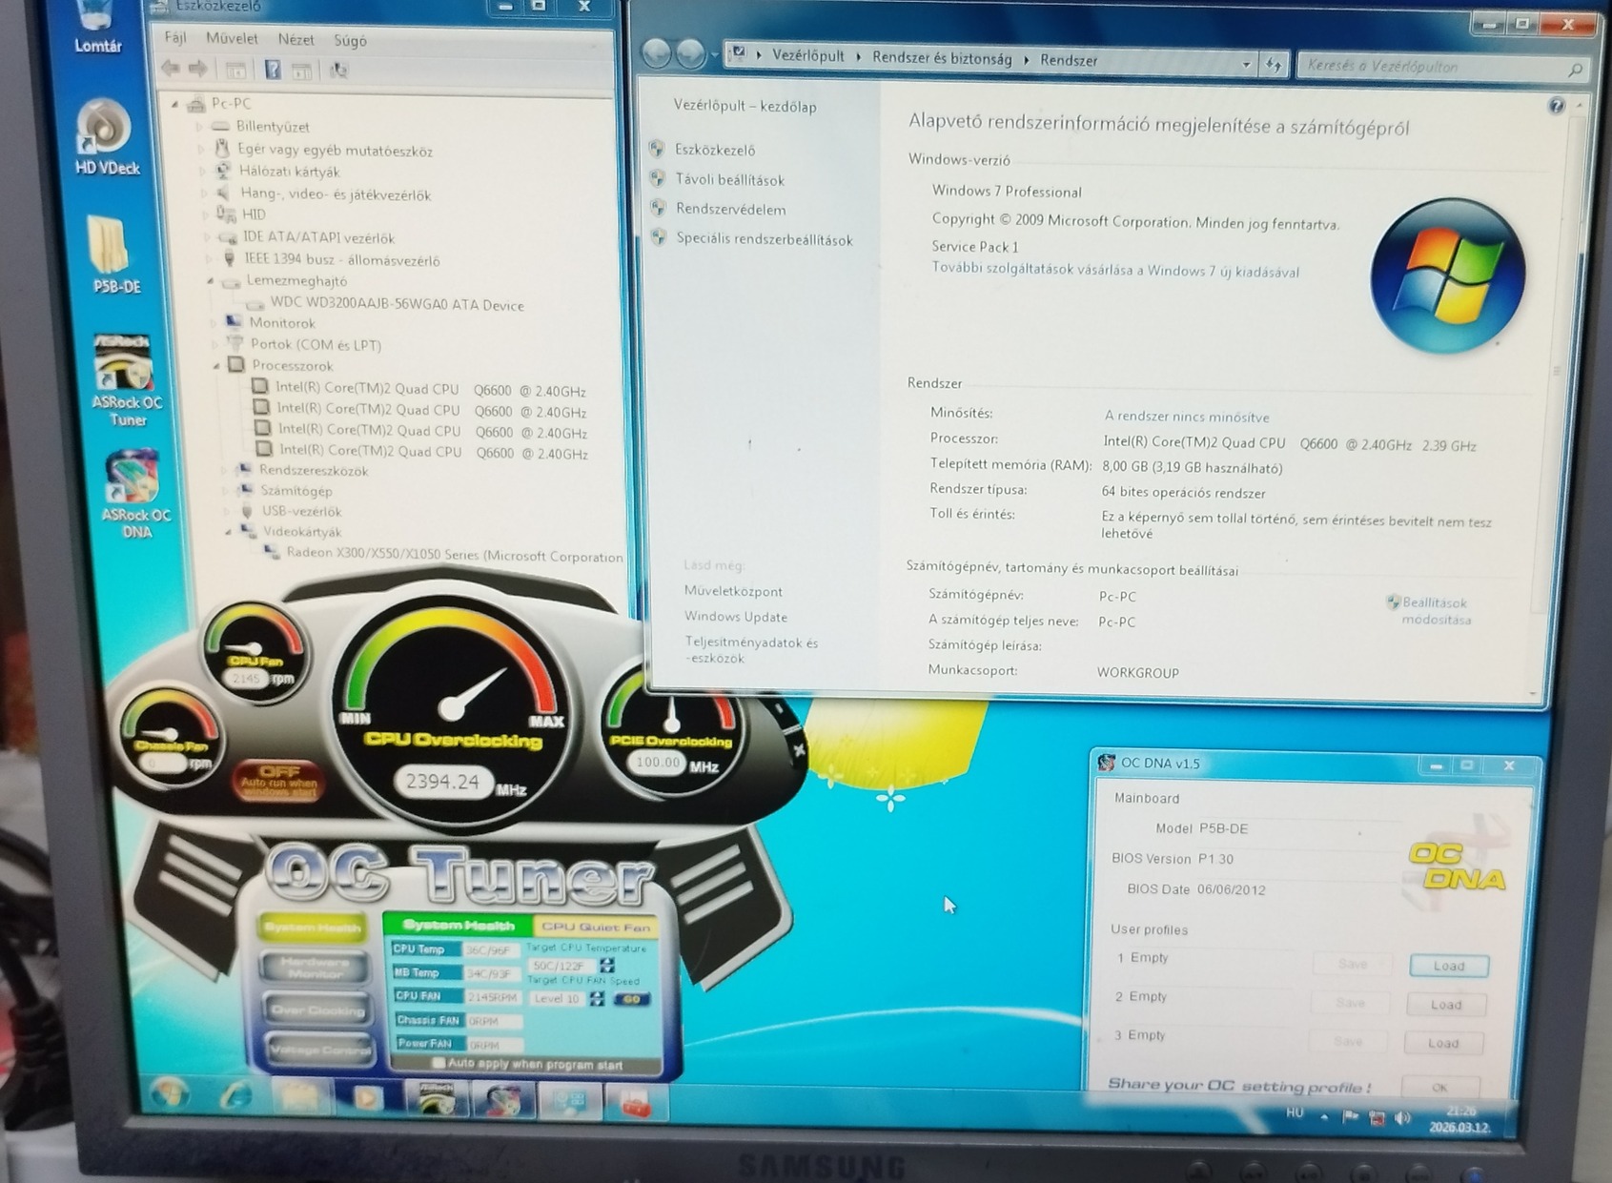
Task: Expand the Monitorok device category
Action: coord(214,323)
